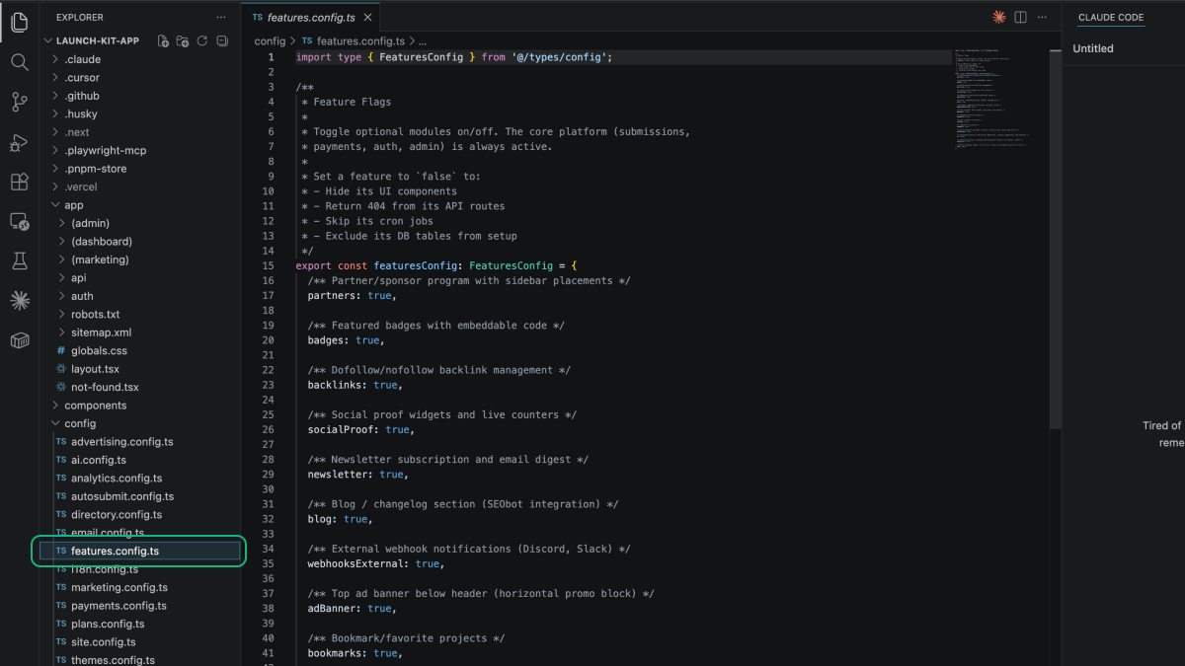This screenshot has height=666, width=1185.
Task: Click the New File icon in Explorer
Action: click(163, 41)
